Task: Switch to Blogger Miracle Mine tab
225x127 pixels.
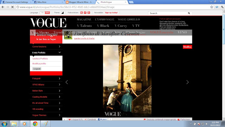Action: (x=81, y=2)
